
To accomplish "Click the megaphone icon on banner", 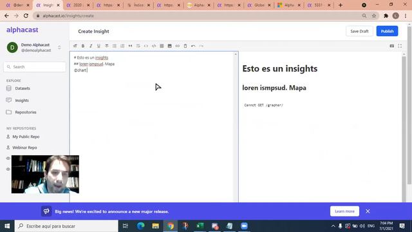I will [x=46, y=211].
